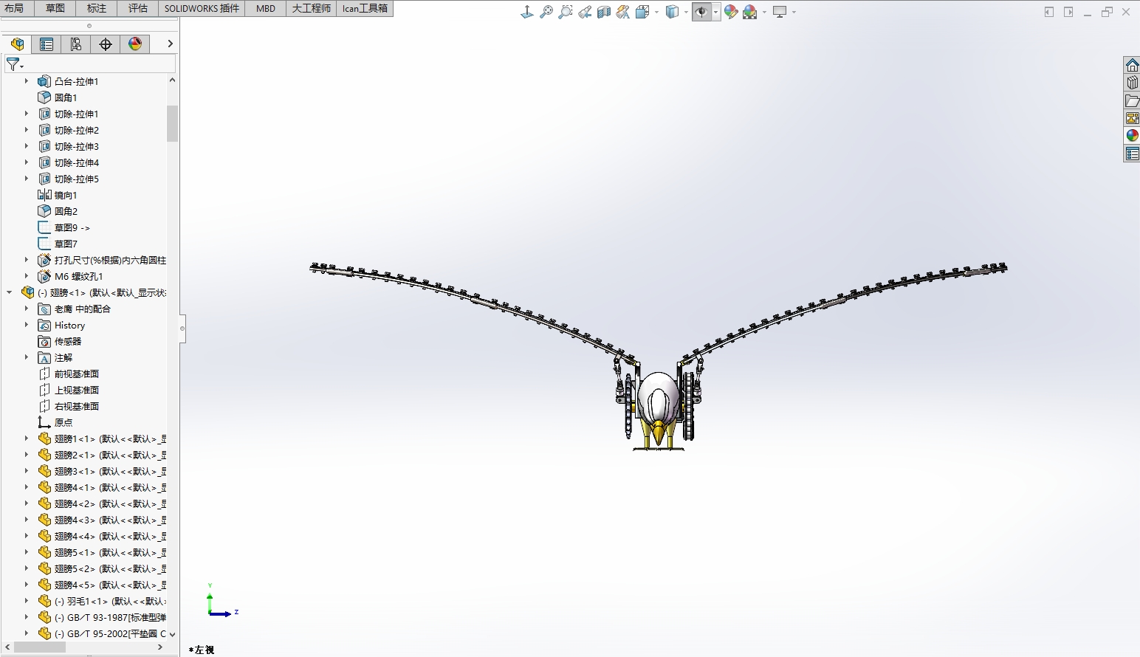This screenshot has height=657, width=1140.
Task: Expand M6 螺纹孔1 feature
Action: (27, 276)
